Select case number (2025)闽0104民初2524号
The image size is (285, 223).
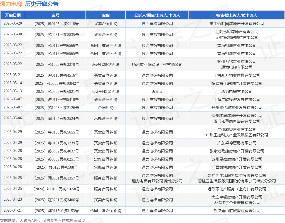coord(56,118)
